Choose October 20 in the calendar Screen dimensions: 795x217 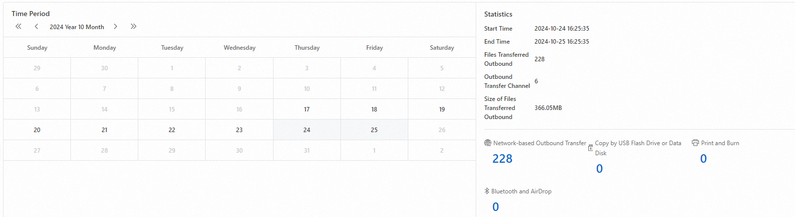coord(37,130)
